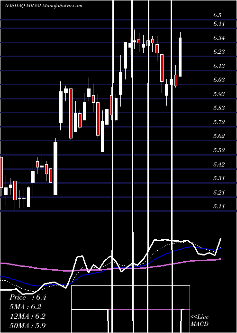
Task: Select the 6.5 price axis label
Action: [217, 15]
